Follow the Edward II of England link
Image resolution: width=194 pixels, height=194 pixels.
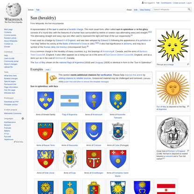tap(65, 40)
